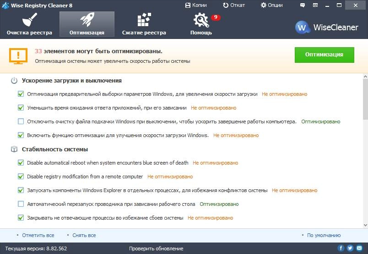Screen dimensions: 368x254
Task: Click the orange warning monitor icon
Action: pyautogui.click(x=18, y=56)
